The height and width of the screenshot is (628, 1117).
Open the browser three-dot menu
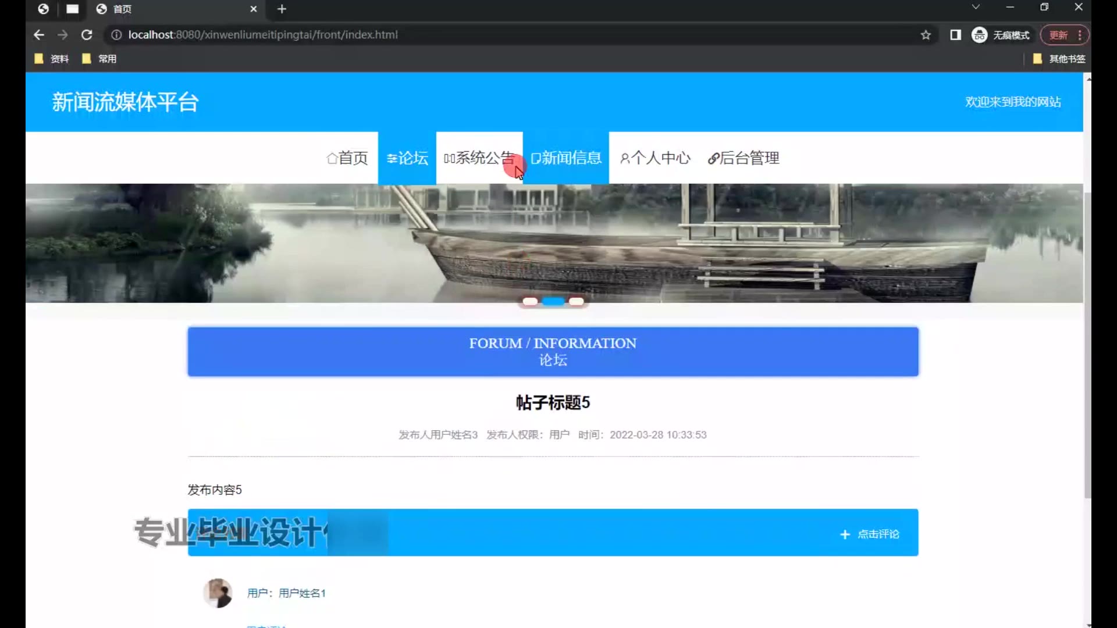coord(1080,35)
